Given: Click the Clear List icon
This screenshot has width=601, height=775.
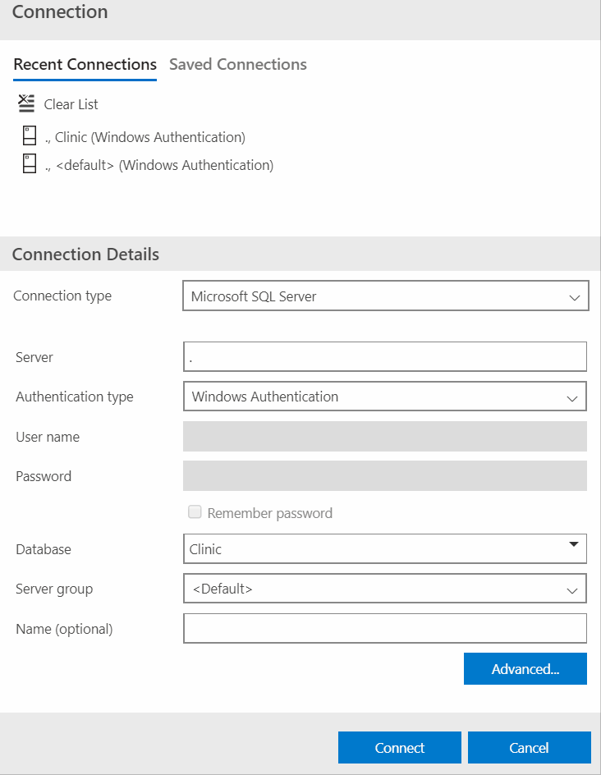Looking at the screenshot, I should pos(25,103).
